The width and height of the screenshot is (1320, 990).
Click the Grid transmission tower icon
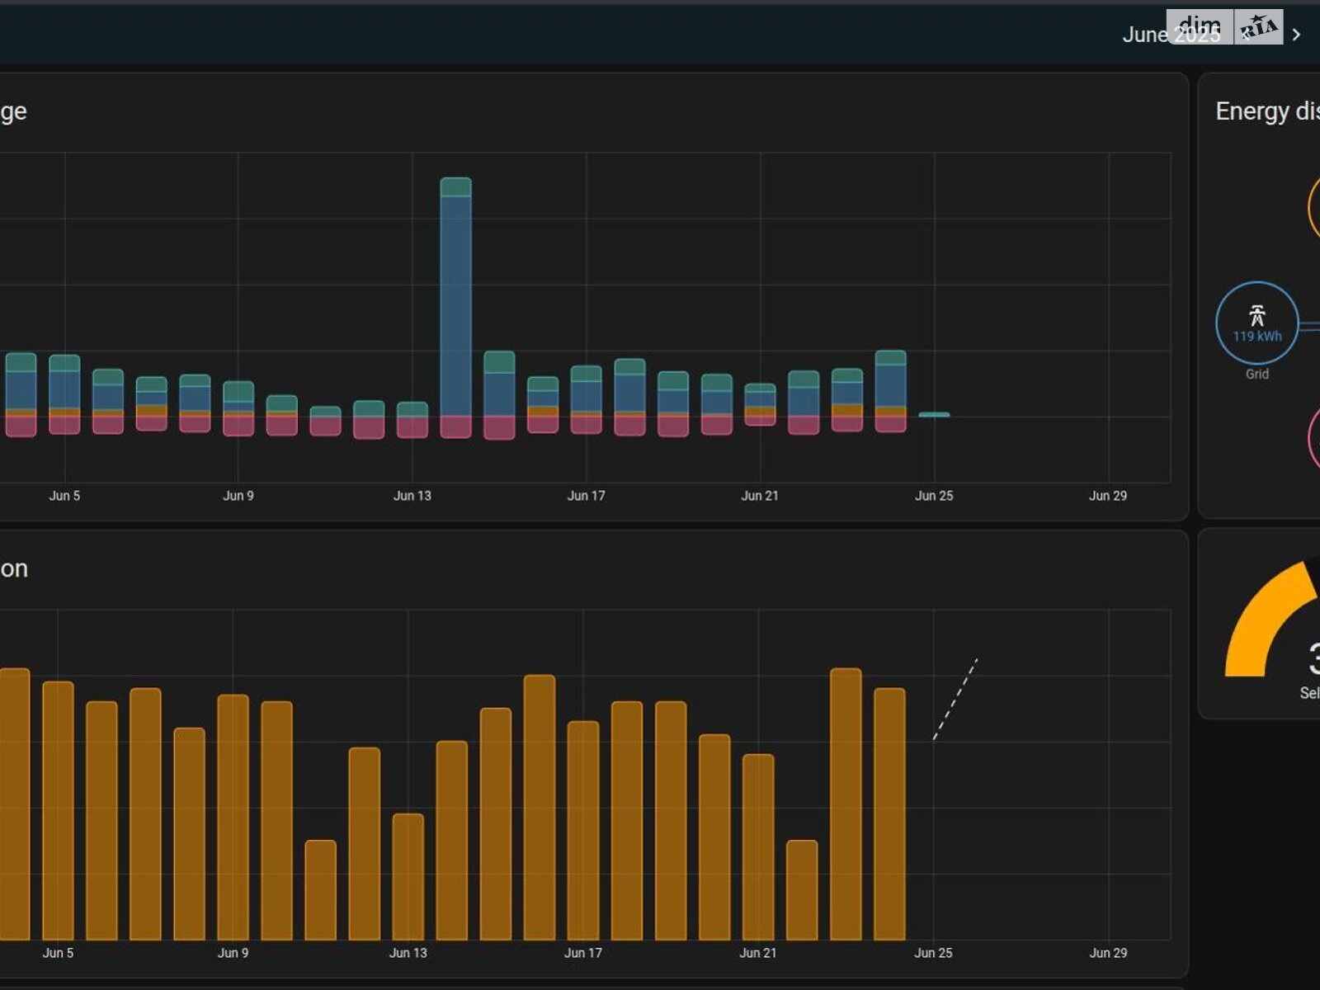click(x=1256, y=315)
